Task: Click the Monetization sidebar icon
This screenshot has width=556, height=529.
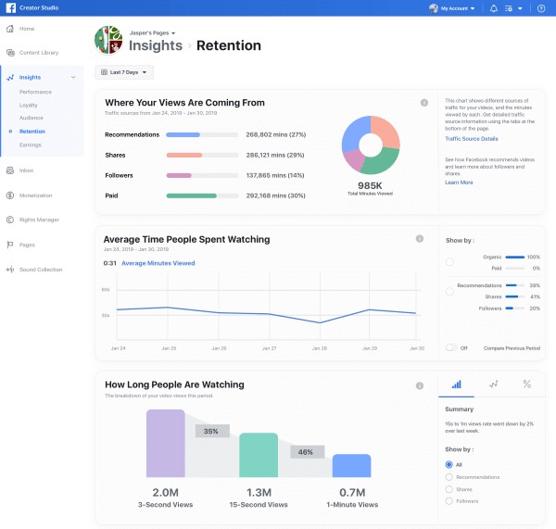Action: [9, 195]
